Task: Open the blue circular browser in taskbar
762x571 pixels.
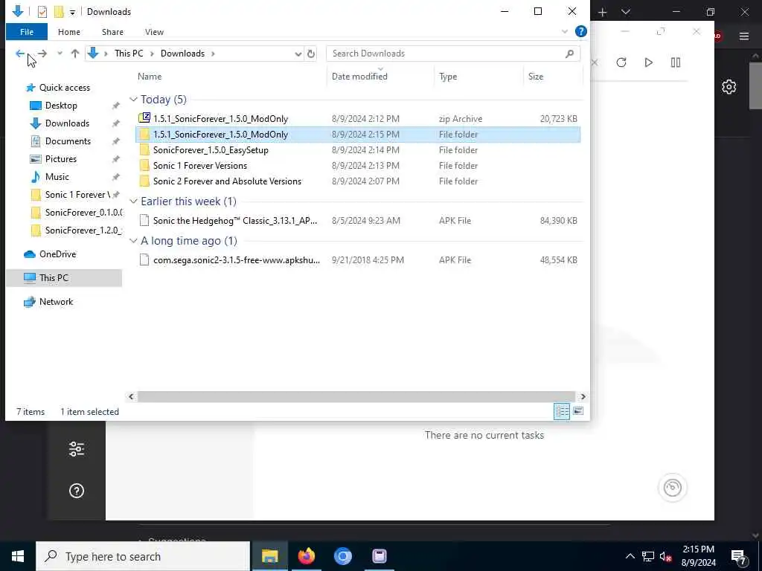Action: click(342, 556)
